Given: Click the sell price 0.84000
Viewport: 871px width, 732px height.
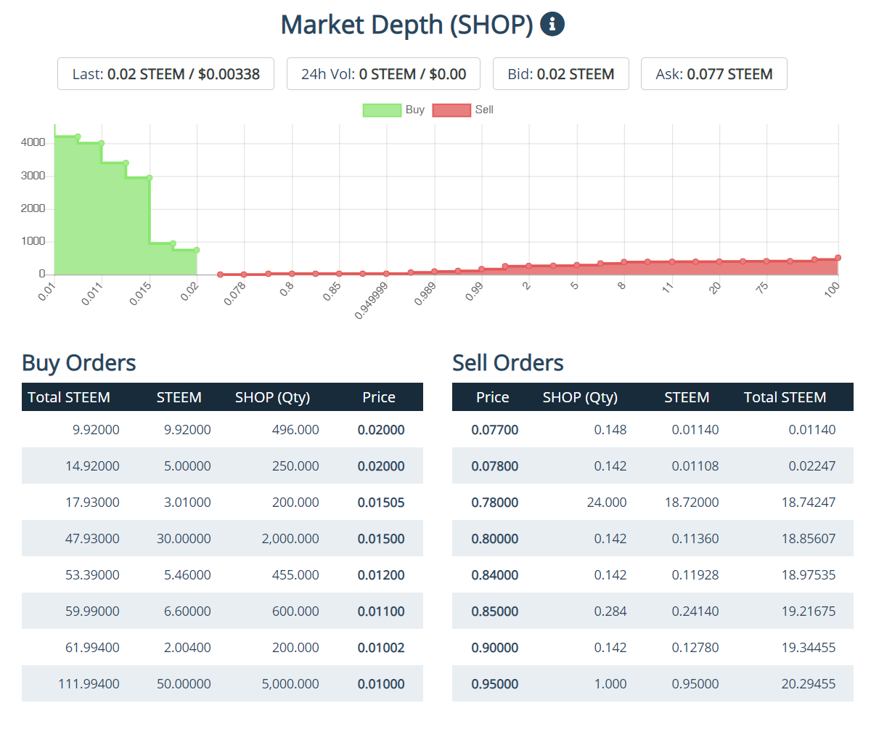Looking at the screenshot, I should [495, 574].
